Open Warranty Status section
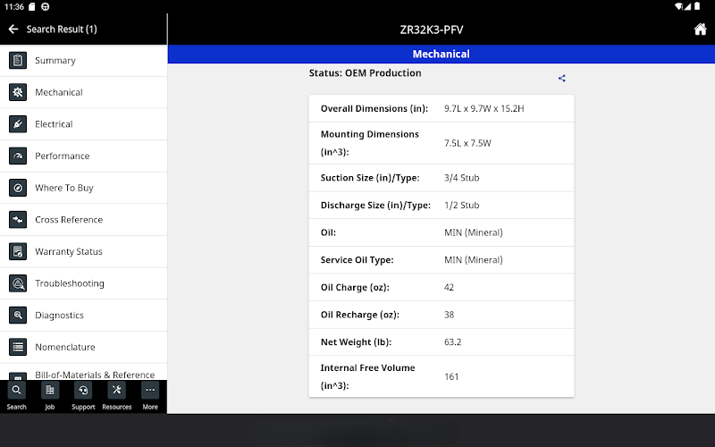This screenshot has height=447, width=715. pos(83,251)
